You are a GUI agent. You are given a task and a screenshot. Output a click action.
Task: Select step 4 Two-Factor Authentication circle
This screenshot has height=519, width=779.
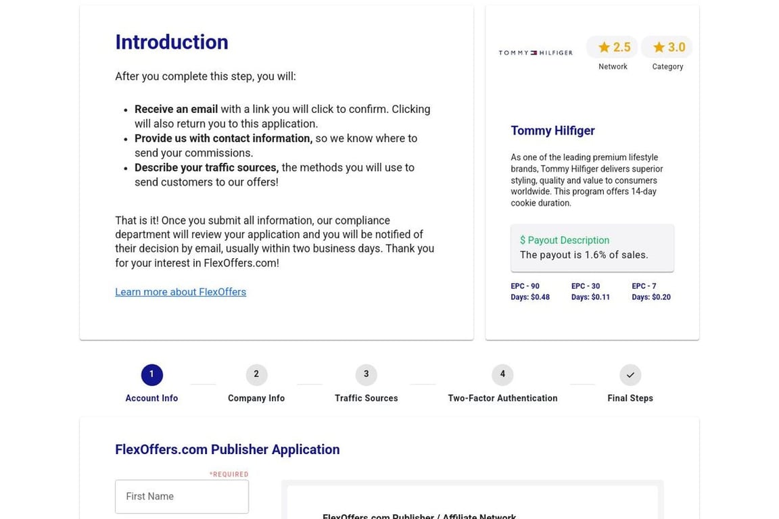pos(502,374)
